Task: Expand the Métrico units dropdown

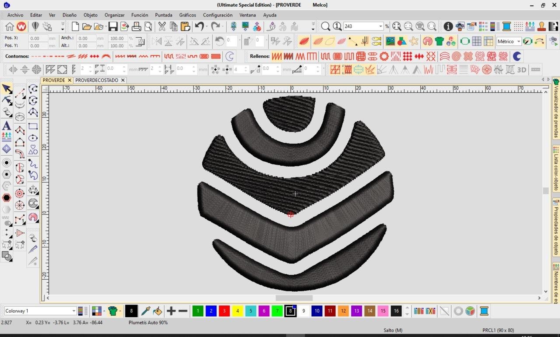Action: tap(518, 42)
